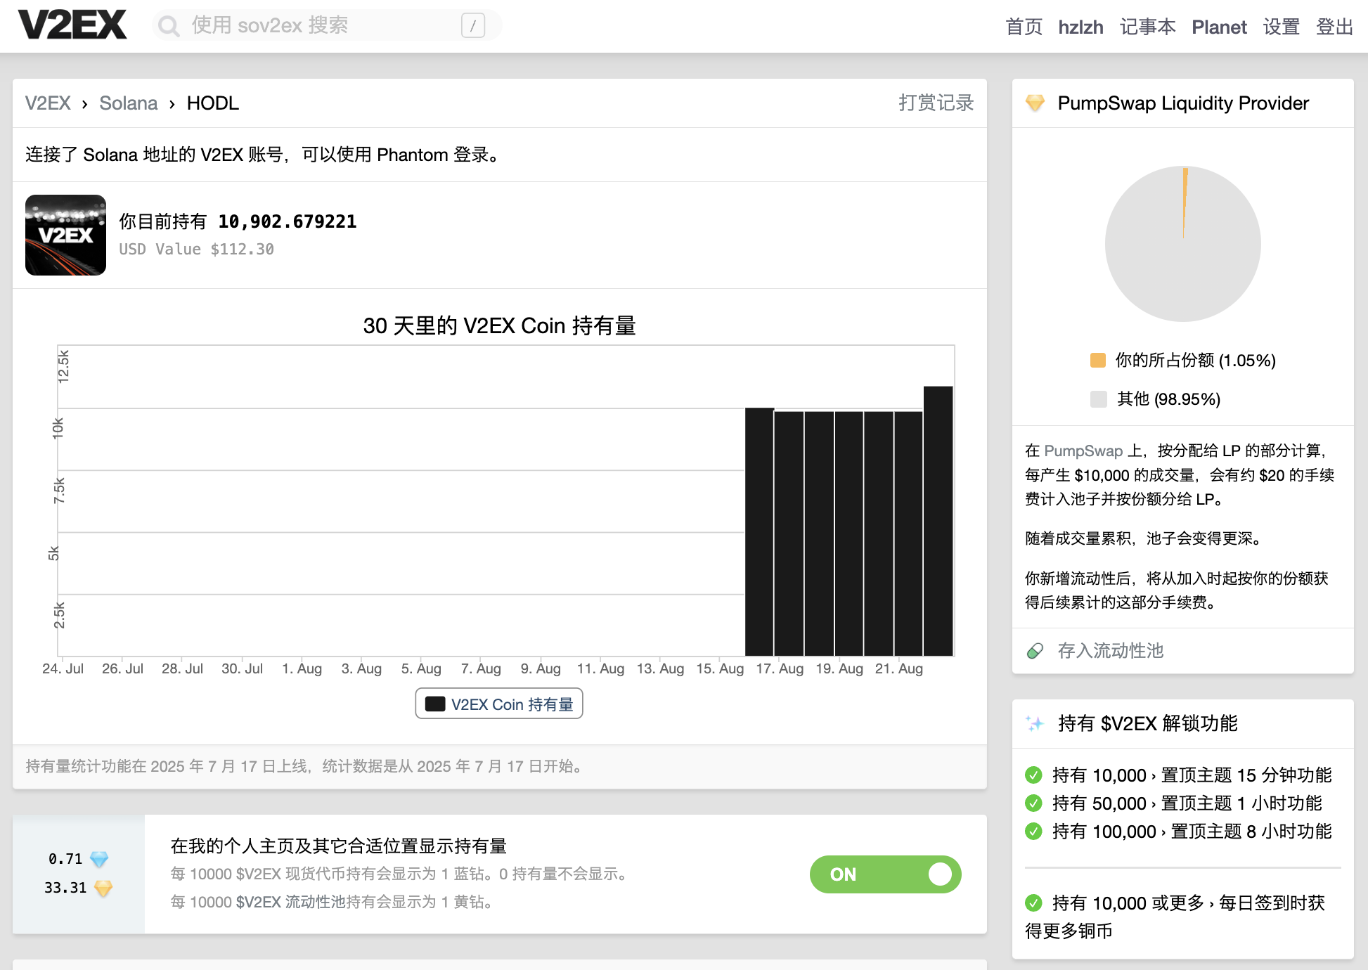Click the pill icon beside 存入流动性池
The width and height of the screenshot is (1368, 970).
tap(1035, 651)
